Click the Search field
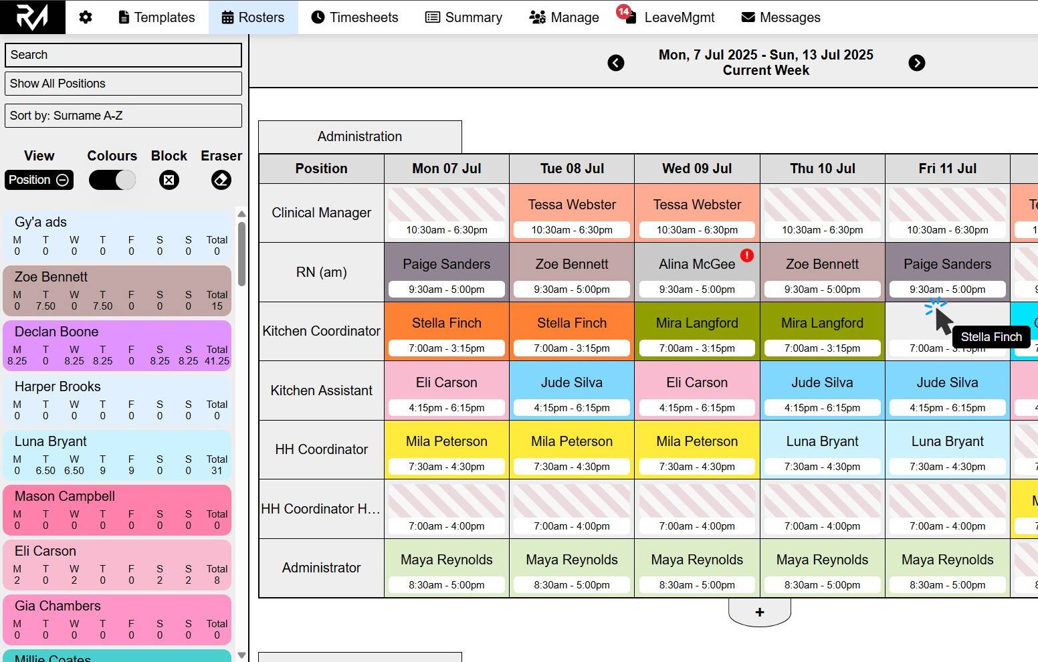 [123, 55]
